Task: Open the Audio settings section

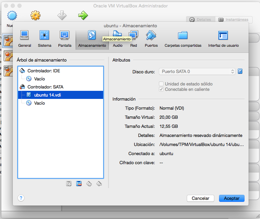Action: 118,39
